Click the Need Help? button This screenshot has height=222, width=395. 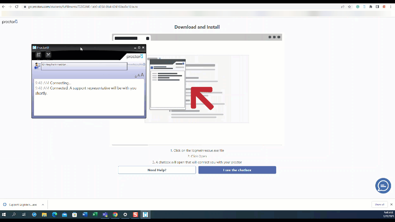157,170
